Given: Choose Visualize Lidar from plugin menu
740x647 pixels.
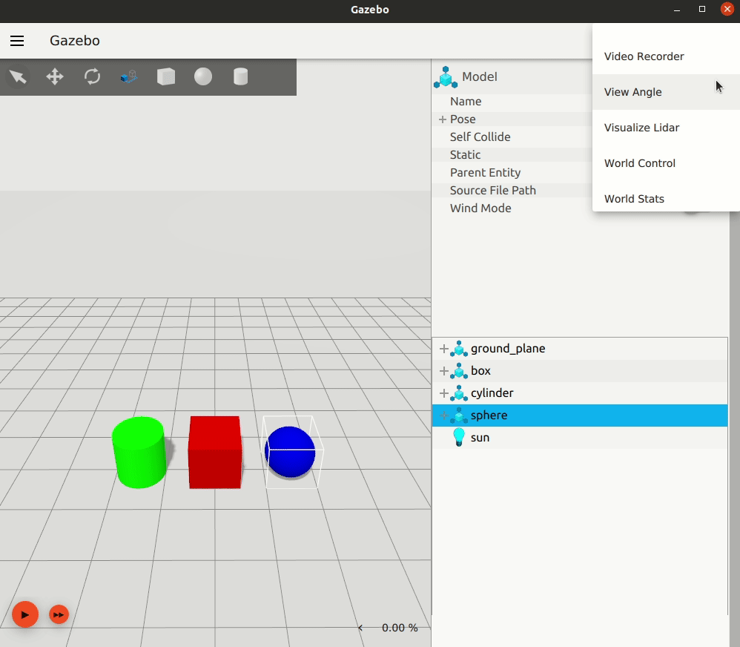Looking at the screenshot, I should point(666,128).
